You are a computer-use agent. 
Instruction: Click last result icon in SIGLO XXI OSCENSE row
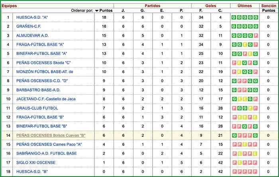(255, 163)
